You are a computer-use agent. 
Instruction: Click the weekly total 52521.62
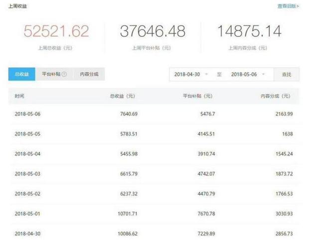click(56, 31)
